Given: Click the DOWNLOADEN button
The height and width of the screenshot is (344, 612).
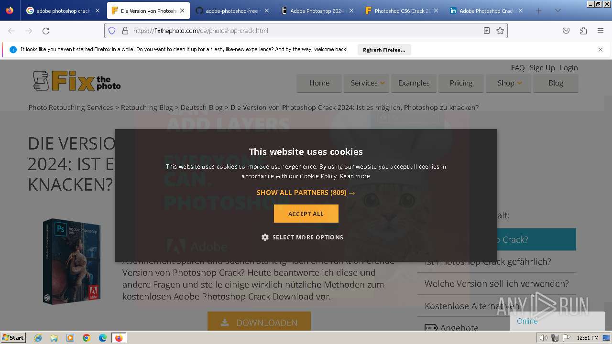Looking at the screenshot, I should pyautogui.click(x=259, y=322).
